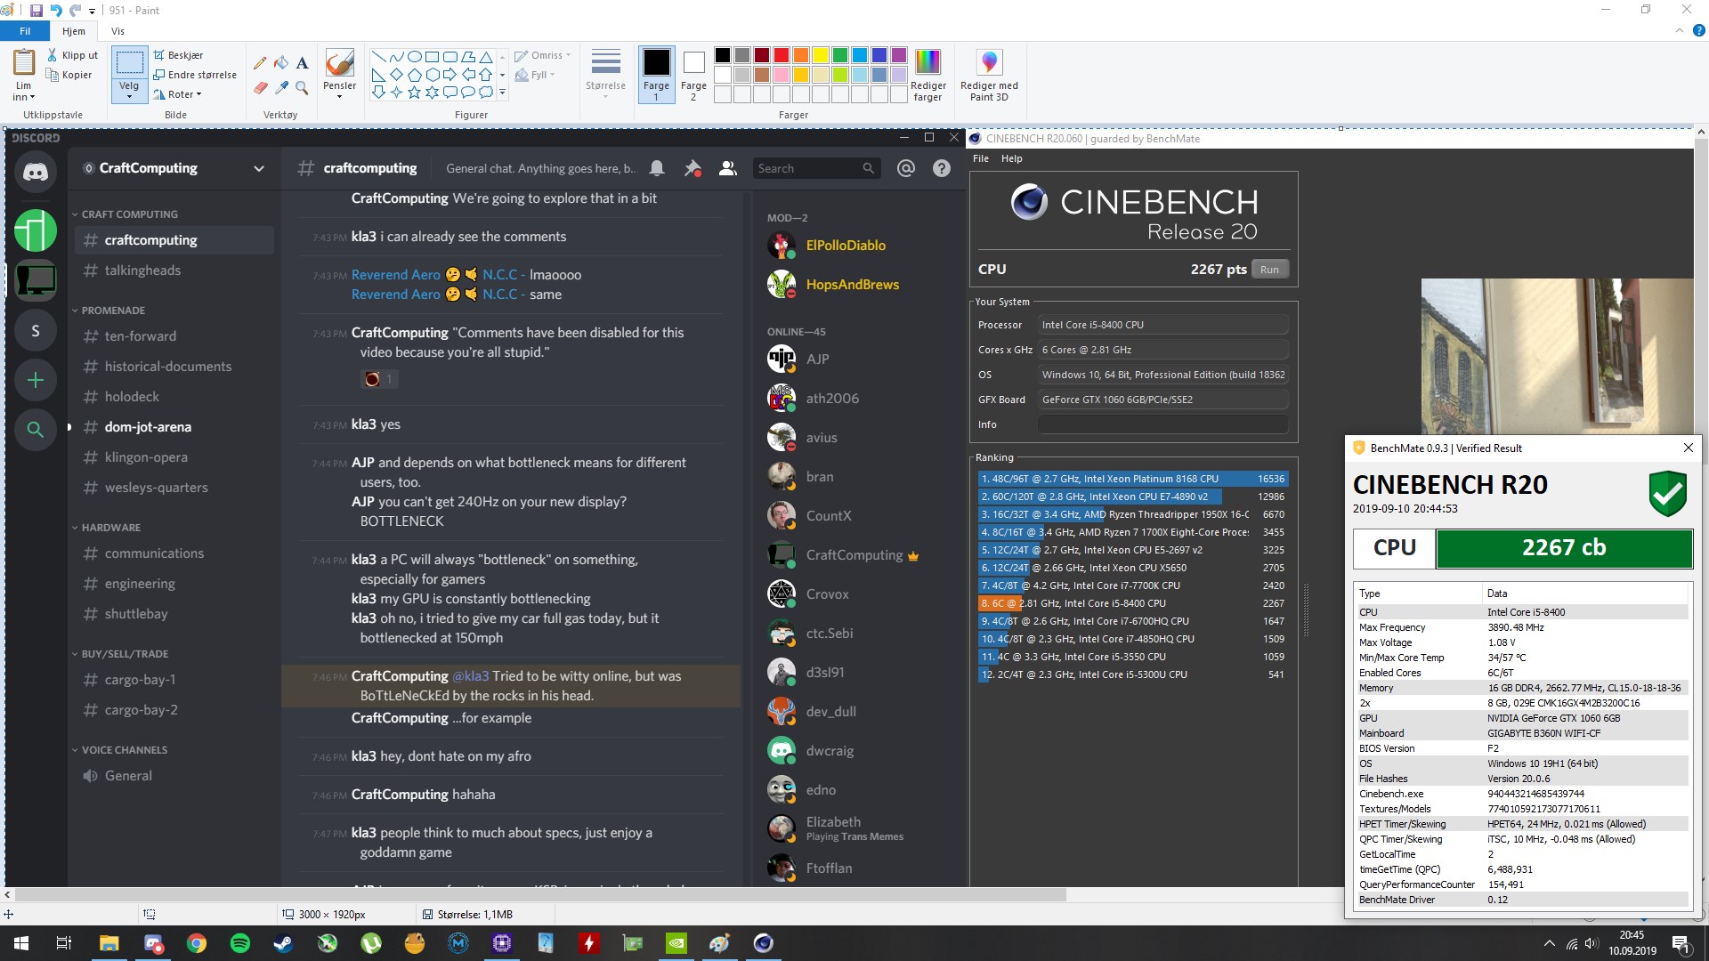Open the Omriss outline dropdown
The height and width of the screenshot is (961, 1709).
pyautogui.click(x=543, y=55)
